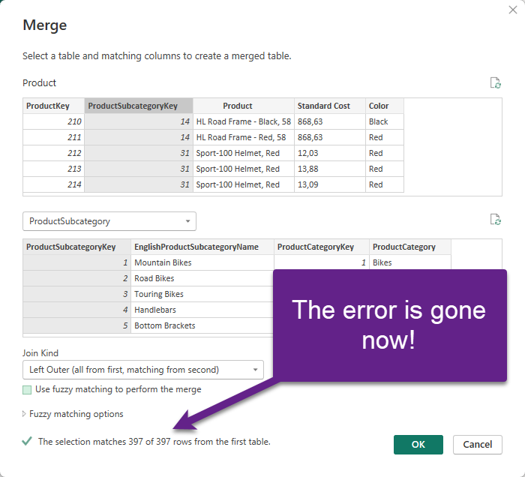
Task: Enable fuzzy matching checkbox for the merge
Action: 28,389
